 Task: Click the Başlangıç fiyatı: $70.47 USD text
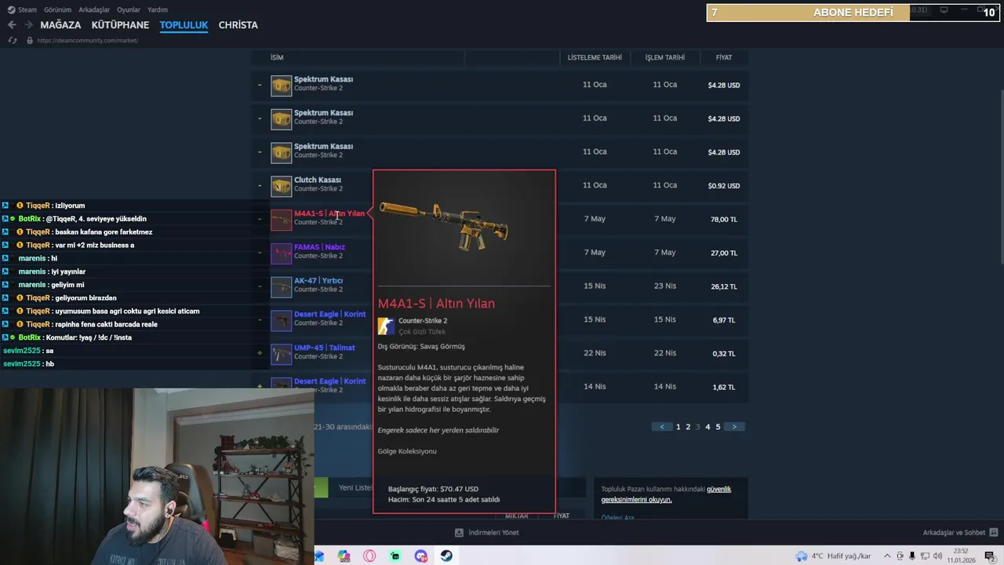point(432,489)
